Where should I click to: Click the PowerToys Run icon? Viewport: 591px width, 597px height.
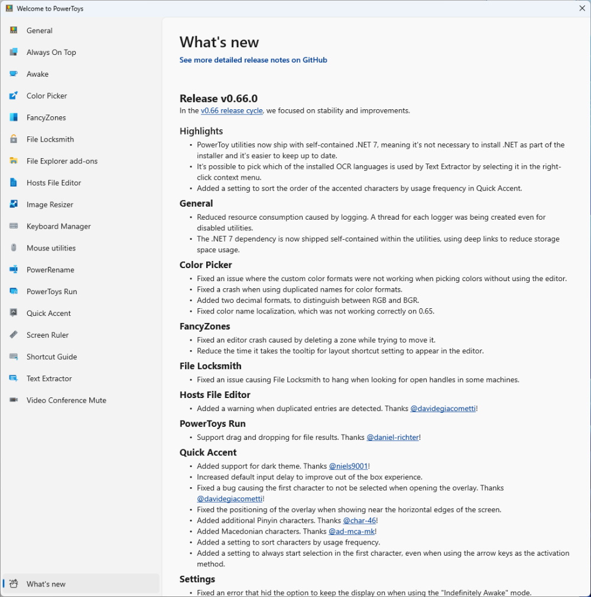coord(14,291)
